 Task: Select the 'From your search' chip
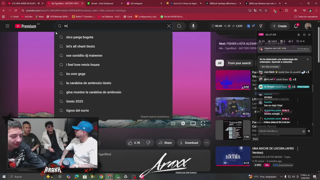[239, 63]
